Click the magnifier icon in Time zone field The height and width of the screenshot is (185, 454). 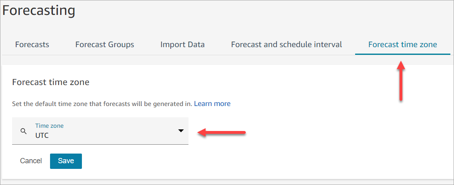23,131
